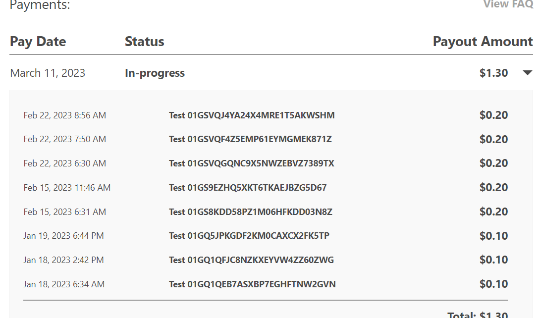538x318 pixels.
Task: Click the Jan 19, 2023 6:44 PM timestamp
Action: pyautogui.click(x=64, y=236)
